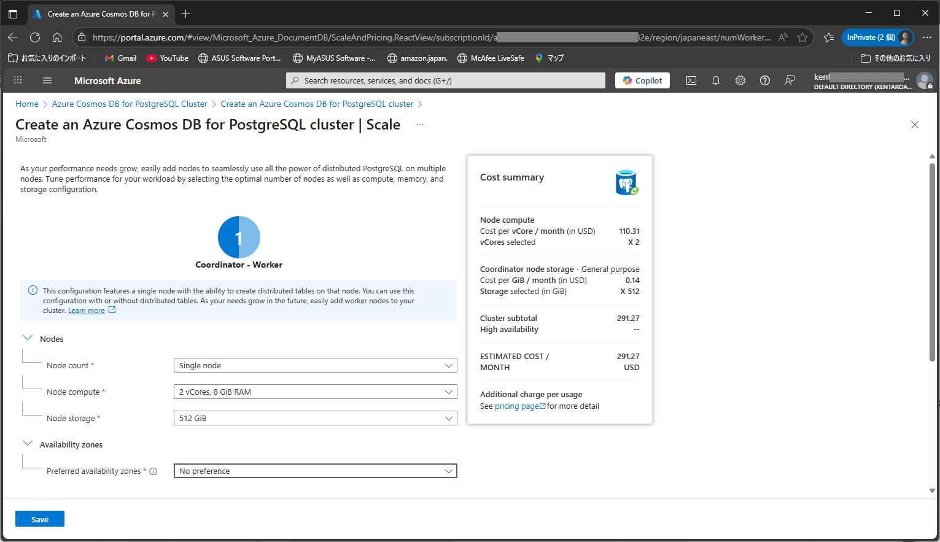Screen dimensions: 940x542
Task: Open the portal hamburger menu
Action: pyautogui.click(x=47, y=80)
